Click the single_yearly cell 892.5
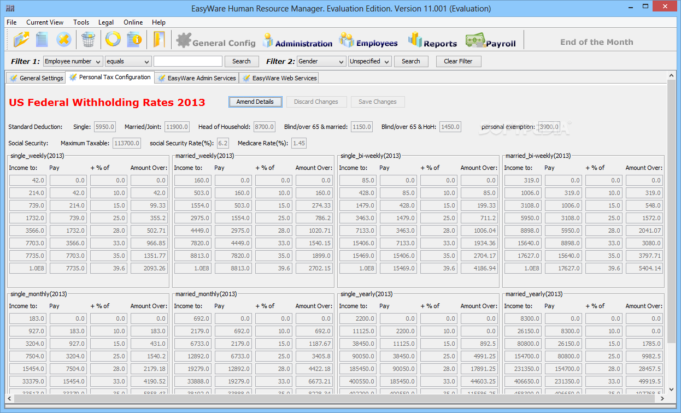This screenshot has width=681, height=413. coord(479,344)
